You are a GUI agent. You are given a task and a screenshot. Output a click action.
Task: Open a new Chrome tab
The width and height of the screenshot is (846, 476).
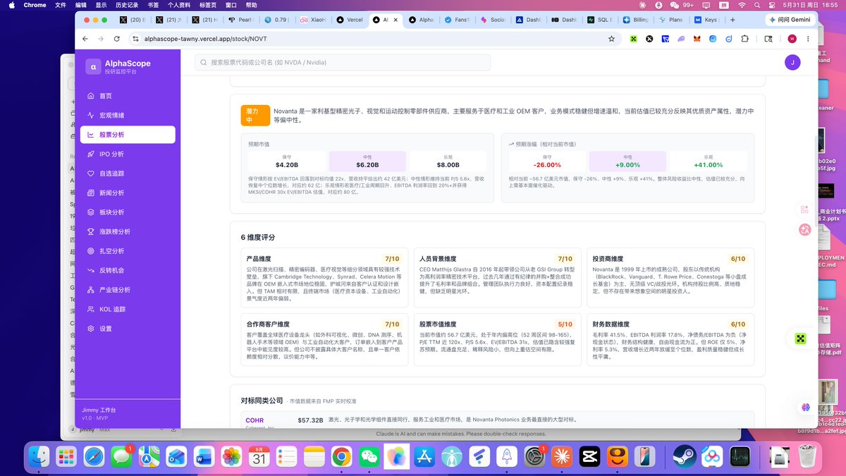(733, 20)
